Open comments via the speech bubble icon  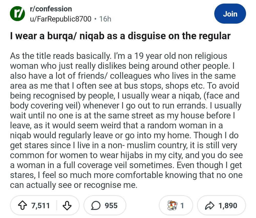click(95, 205)
